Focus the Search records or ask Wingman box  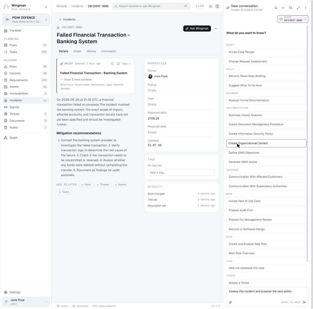151,6
